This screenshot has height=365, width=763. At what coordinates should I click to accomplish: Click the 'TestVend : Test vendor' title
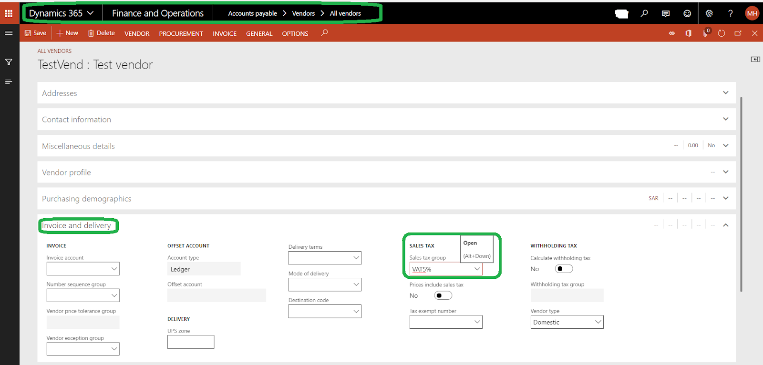(x=95, y=64)
